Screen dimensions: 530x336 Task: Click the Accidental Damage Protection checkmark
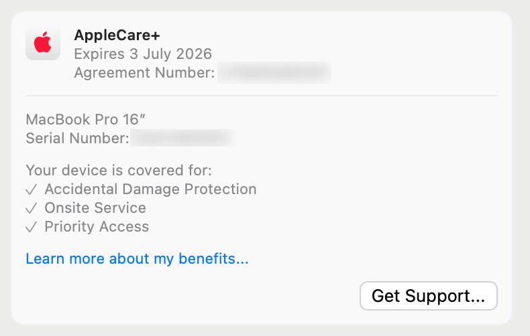click(31, 189)
